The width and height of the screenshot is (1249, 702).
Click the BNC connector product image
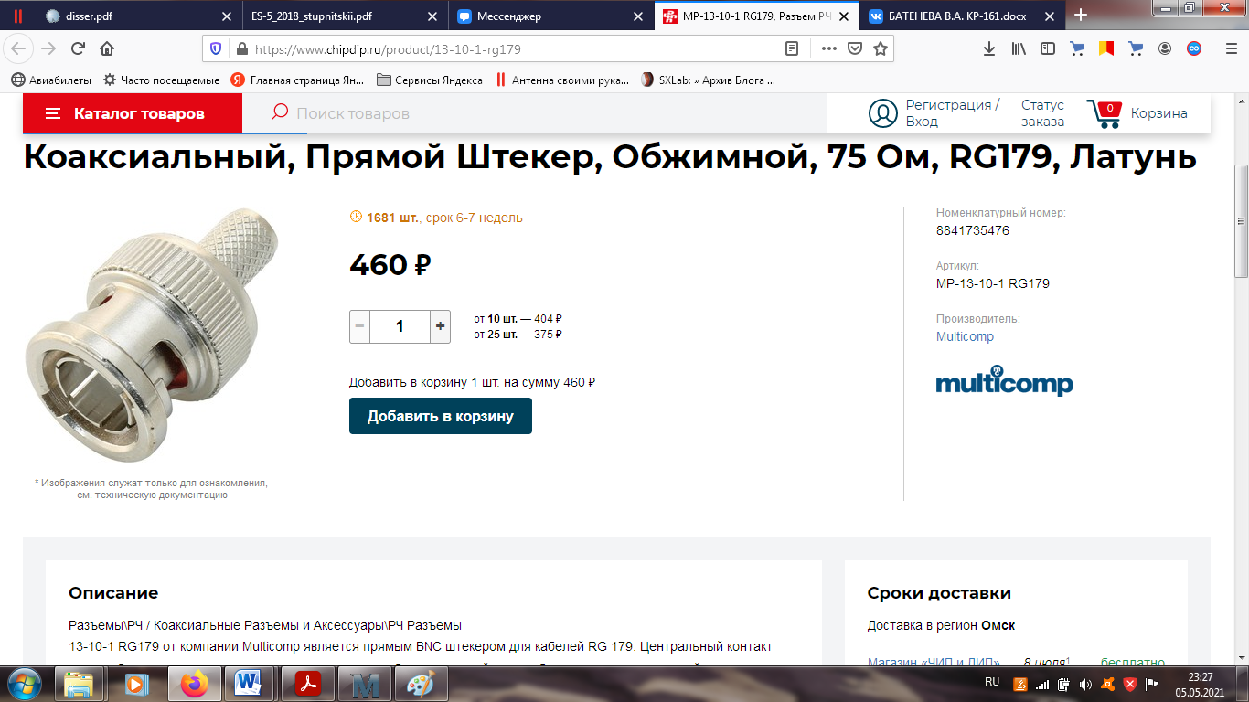(152, 335)
